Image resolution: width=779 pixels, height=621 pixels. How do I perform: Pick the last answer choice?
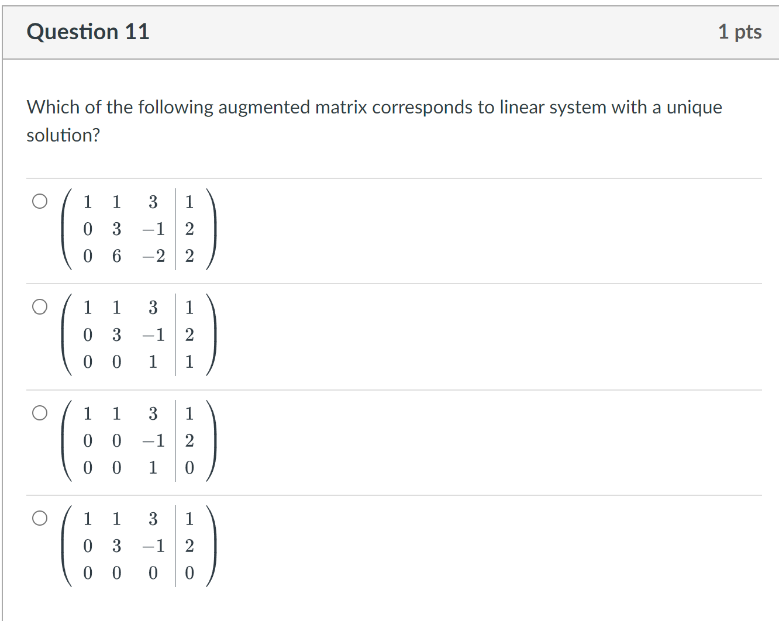click(x=40, y=518)
